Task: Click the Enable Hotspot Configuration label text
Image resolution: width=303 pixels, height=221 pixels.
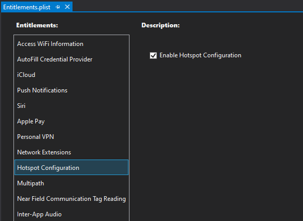Action: coord(200,55)
